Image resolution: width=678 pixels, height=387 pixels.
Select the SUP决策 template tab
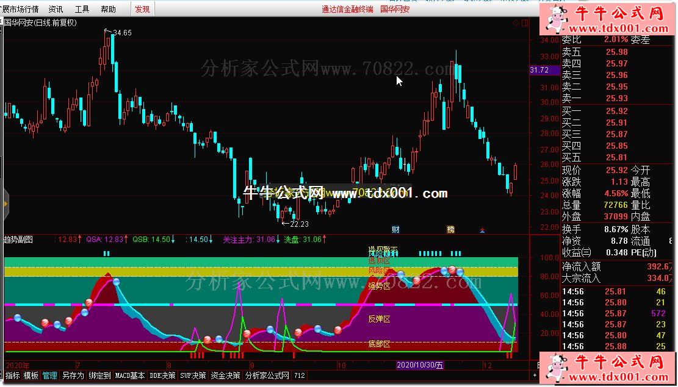pos(193,376)
